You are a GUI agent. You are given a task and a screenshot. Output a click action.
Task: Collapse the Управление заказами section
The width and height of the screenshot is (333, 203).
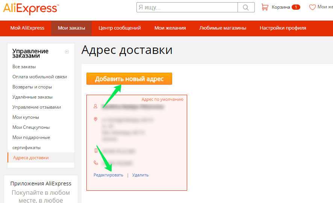click(67, 52)
